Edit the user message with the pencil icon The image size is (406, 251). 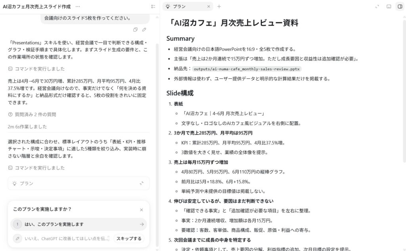(x=144, y=30)
